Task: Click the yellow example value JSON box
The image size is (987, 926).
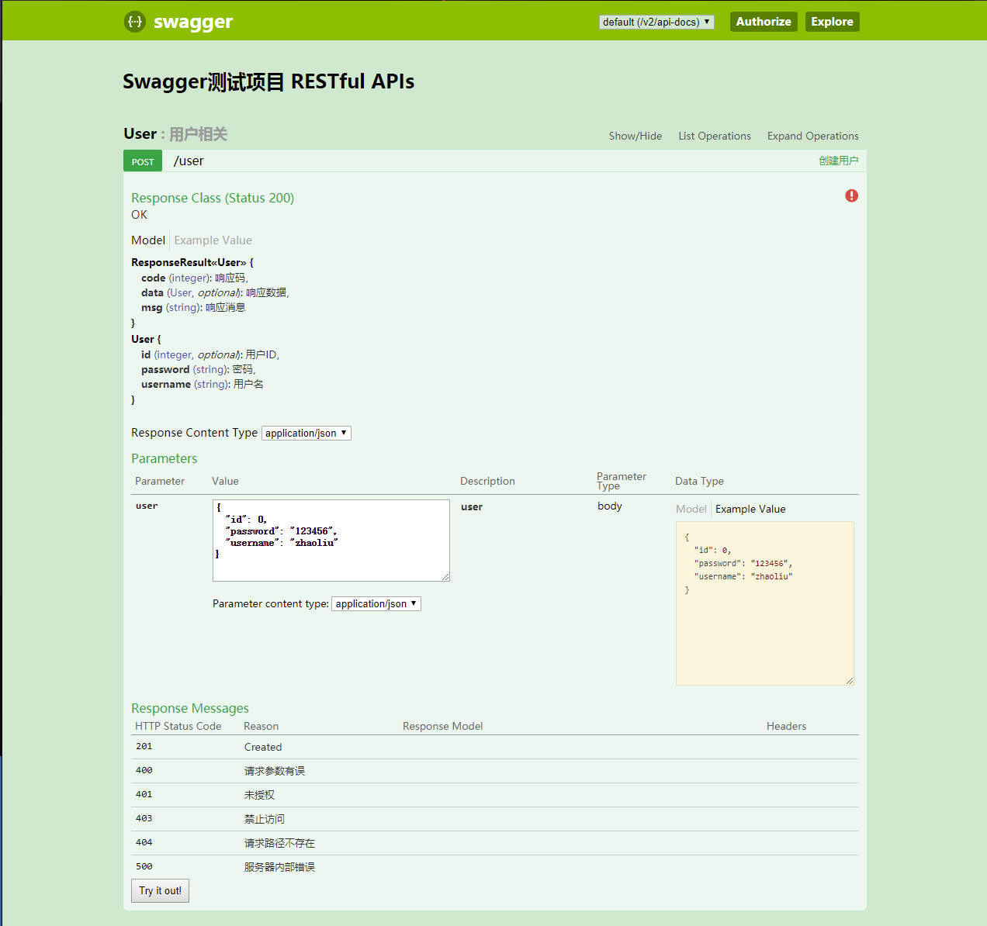Action: point(765,603)
